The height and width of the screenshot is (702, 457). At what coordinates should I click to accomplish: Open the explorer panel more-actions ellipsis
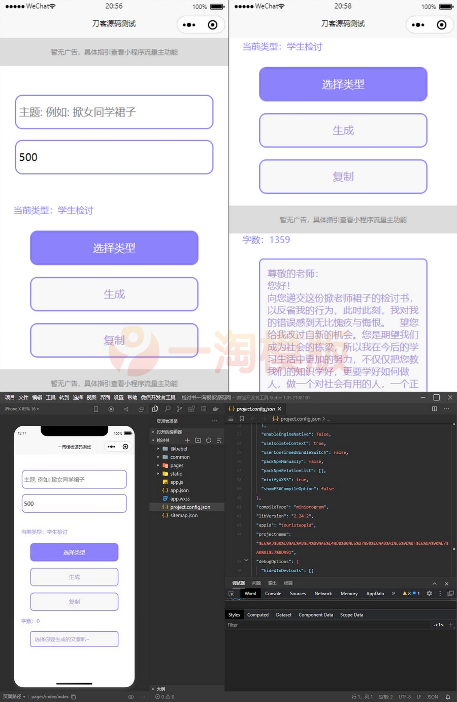click(214, 421)
